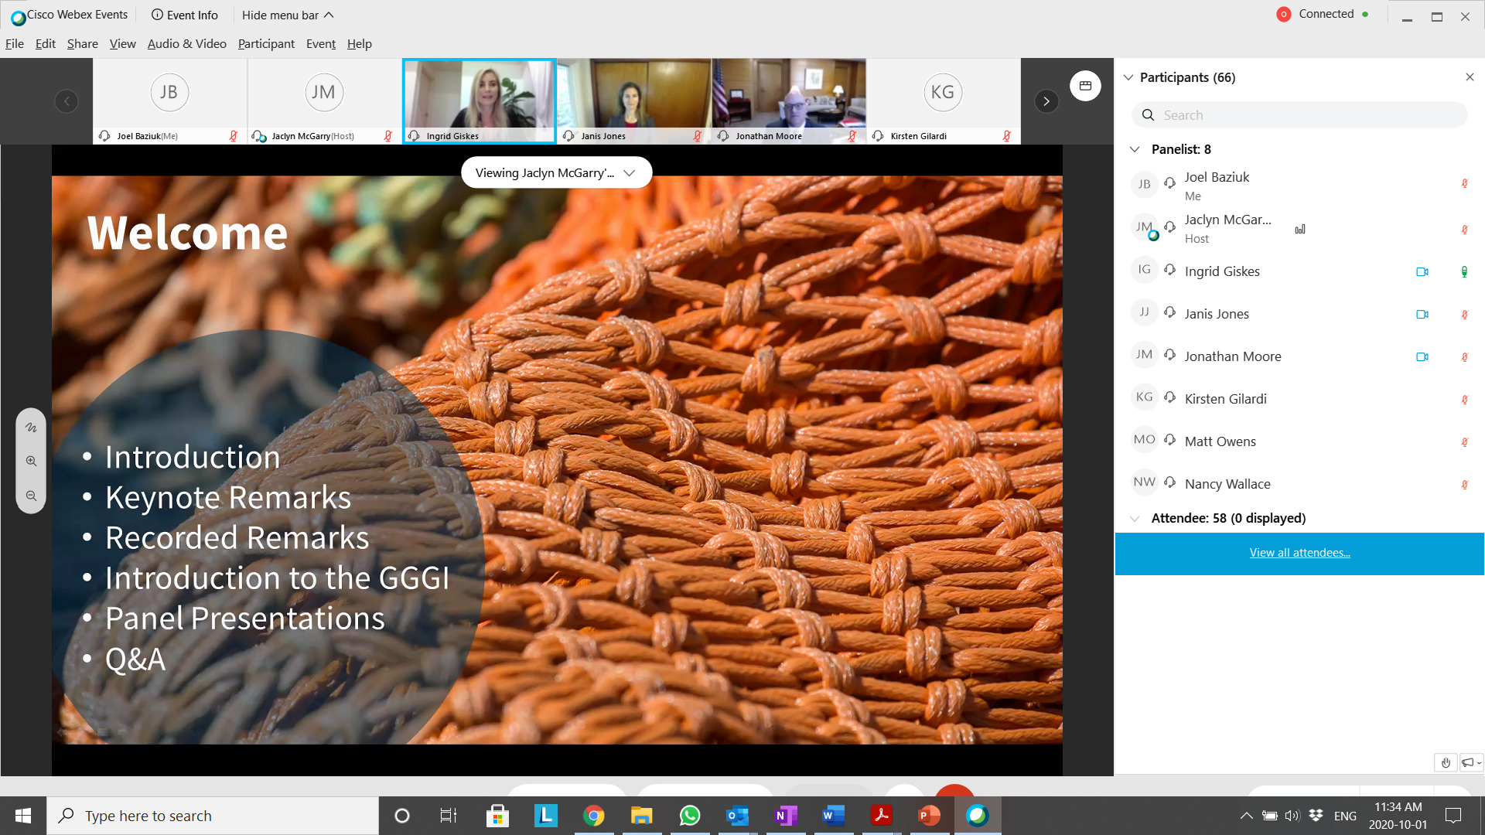
Task: Click the zoom out magnifier icon
Action: click(x=31, y=496)
